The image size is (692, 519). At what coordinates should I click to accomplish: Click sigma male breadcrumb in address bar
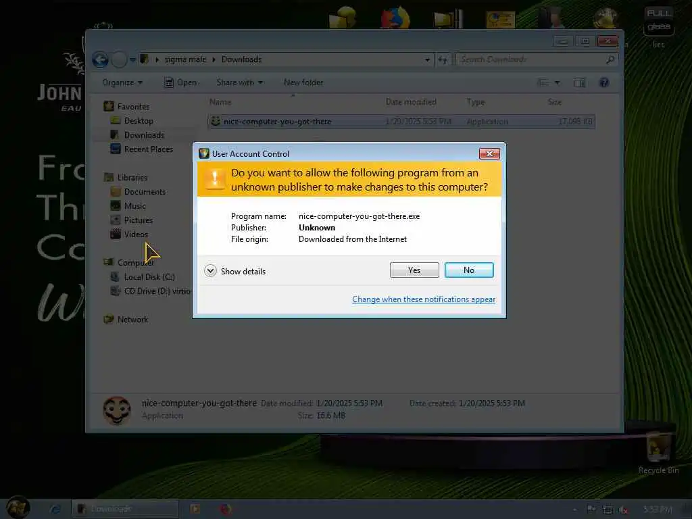[185, 59]
